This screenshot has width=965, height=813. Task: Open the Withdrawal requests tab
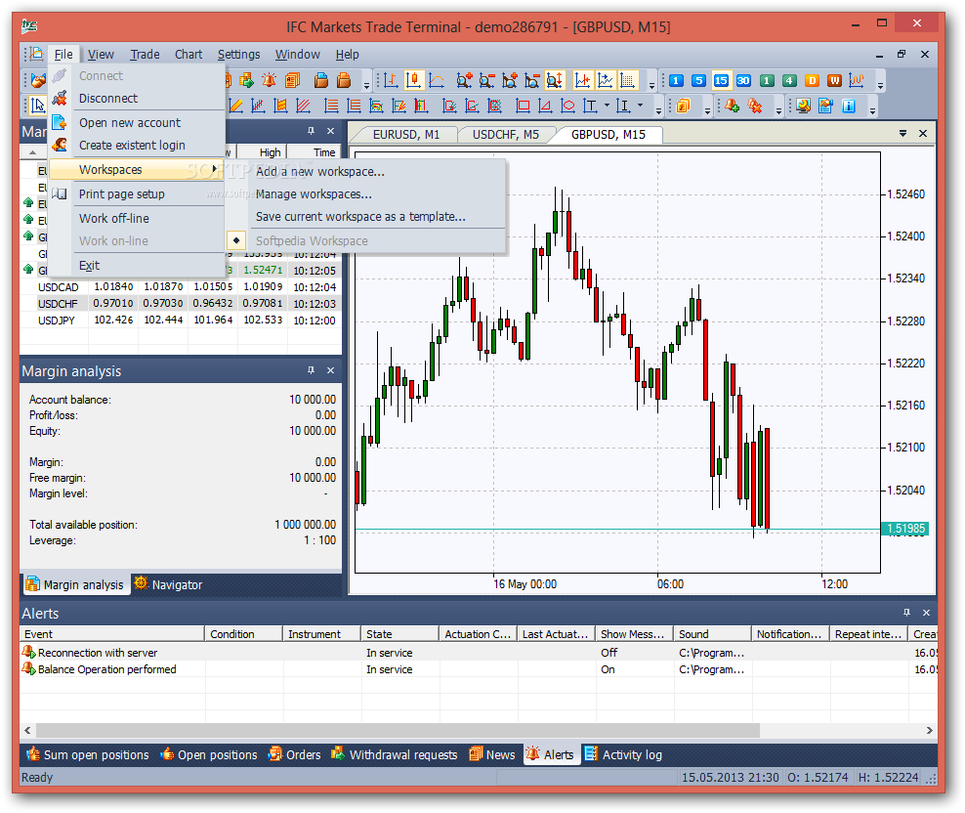394,754
